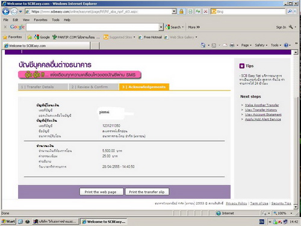Click the security lock icon by address bar

point(181,11)
